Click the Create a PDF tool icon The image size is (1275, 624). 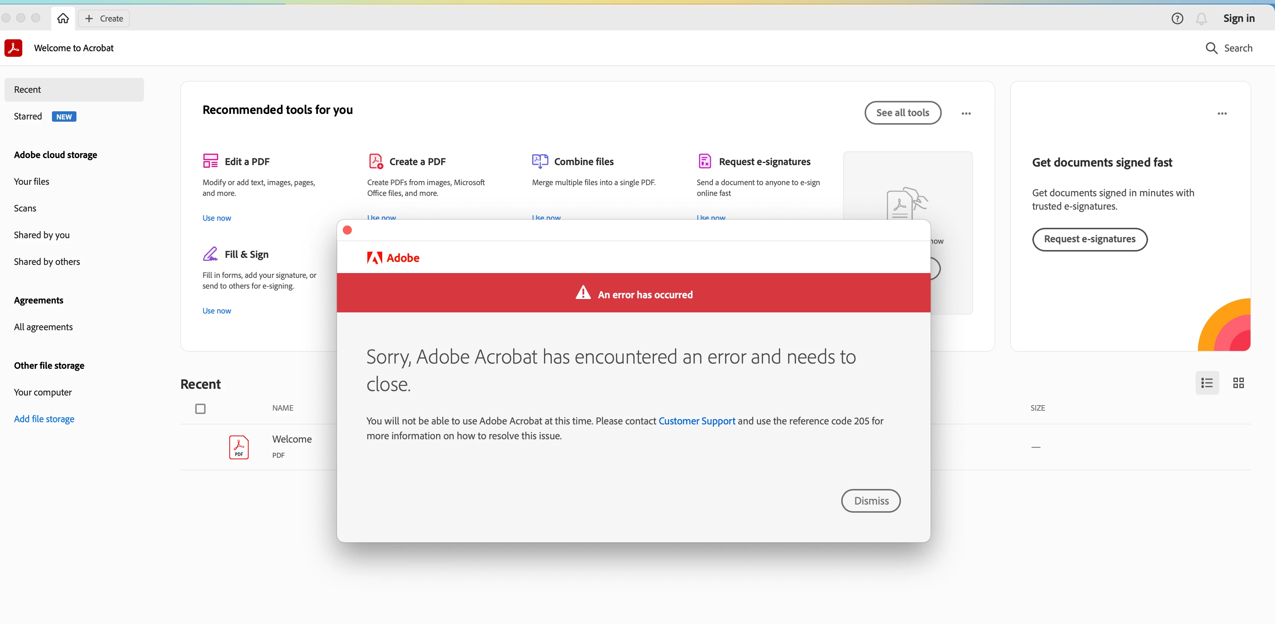376,161
